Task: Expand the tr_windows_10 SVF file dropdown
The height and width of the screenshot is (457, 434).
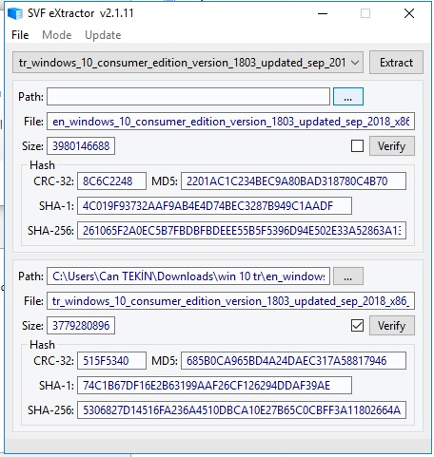Action: coord(187,63)
